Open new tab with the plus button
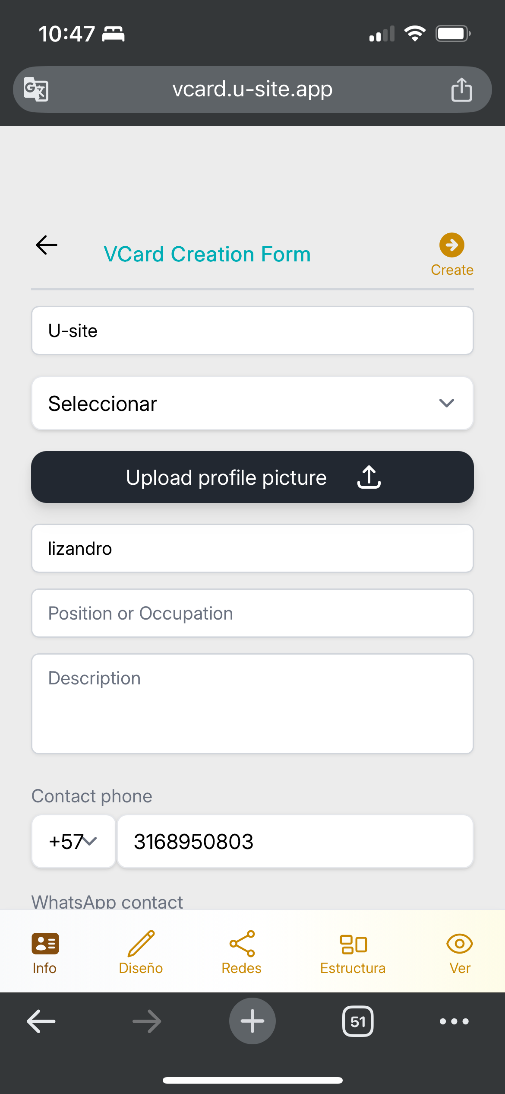Viewport: 505px width, 1094px height. (252, 1021)
